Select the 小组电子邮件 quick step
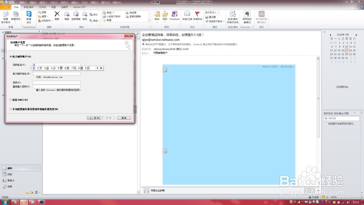This screenshot has height=205, width=364. [112, 16]
